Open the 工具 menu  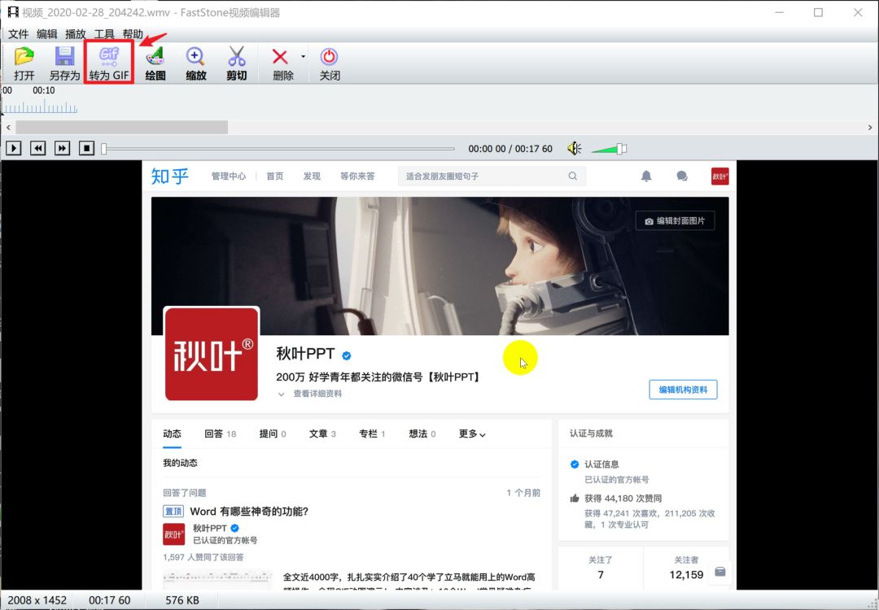pos(103,34)
